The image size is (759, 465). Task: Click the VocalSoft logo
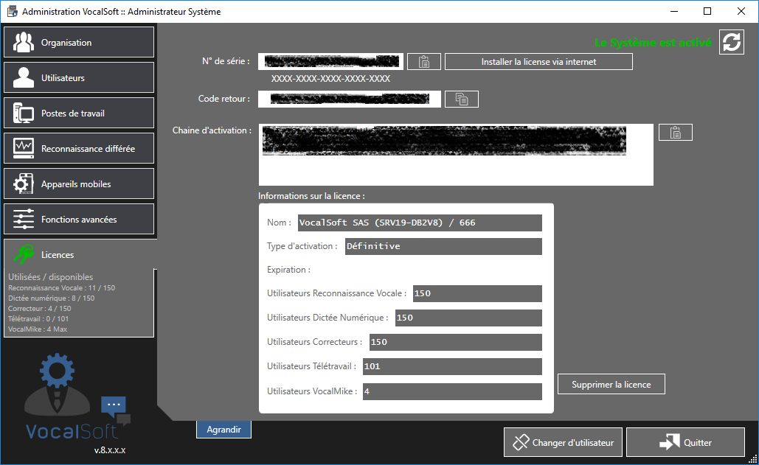pyautogui.click(x=77, y=396)
